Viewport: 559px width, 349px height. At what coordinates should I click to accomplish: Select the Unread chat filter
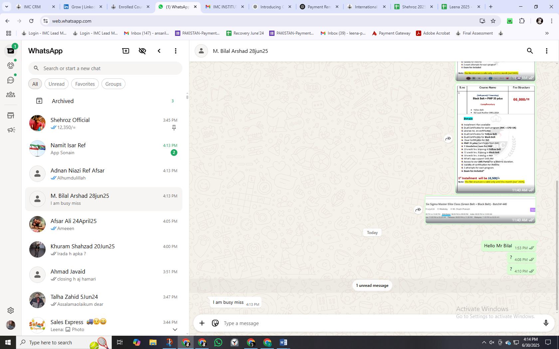tap(57, 84)
